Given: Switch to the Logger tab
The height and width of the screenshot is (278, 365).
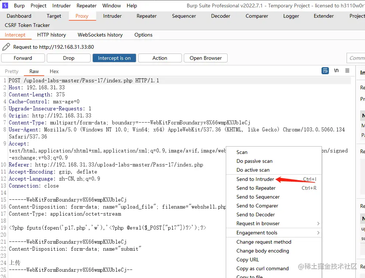Looking at the screenshot, I should click(291, 16).
